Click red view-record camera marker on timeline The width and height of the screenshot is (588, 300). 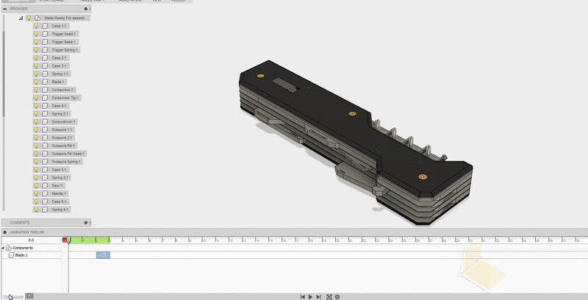(x=65, y=240)
